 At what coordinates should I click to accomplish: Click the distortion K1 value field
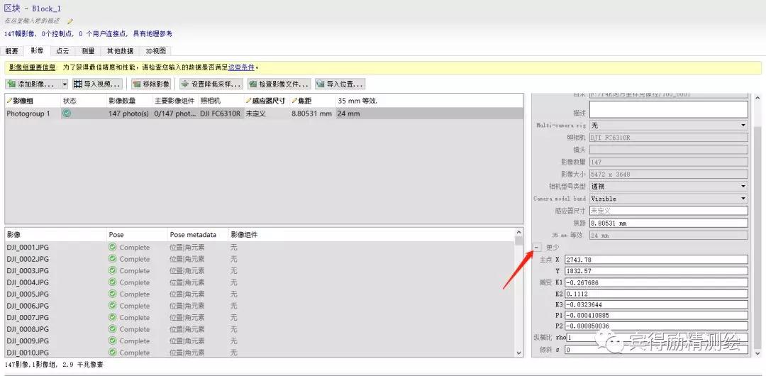coord(656,282)
